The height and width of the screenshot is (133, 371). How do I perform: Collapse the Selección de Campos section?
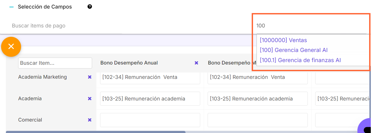click(11, 7)
